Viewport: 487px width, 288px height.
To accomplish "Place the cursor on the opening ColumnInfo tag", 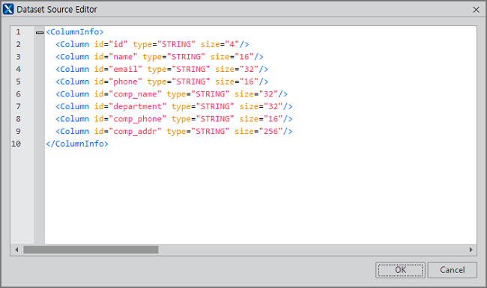I will [x=74, y=32].
